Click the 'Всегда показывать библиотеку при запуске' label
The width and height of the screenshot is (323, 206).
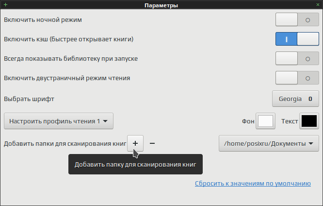[x=71, y=59]
